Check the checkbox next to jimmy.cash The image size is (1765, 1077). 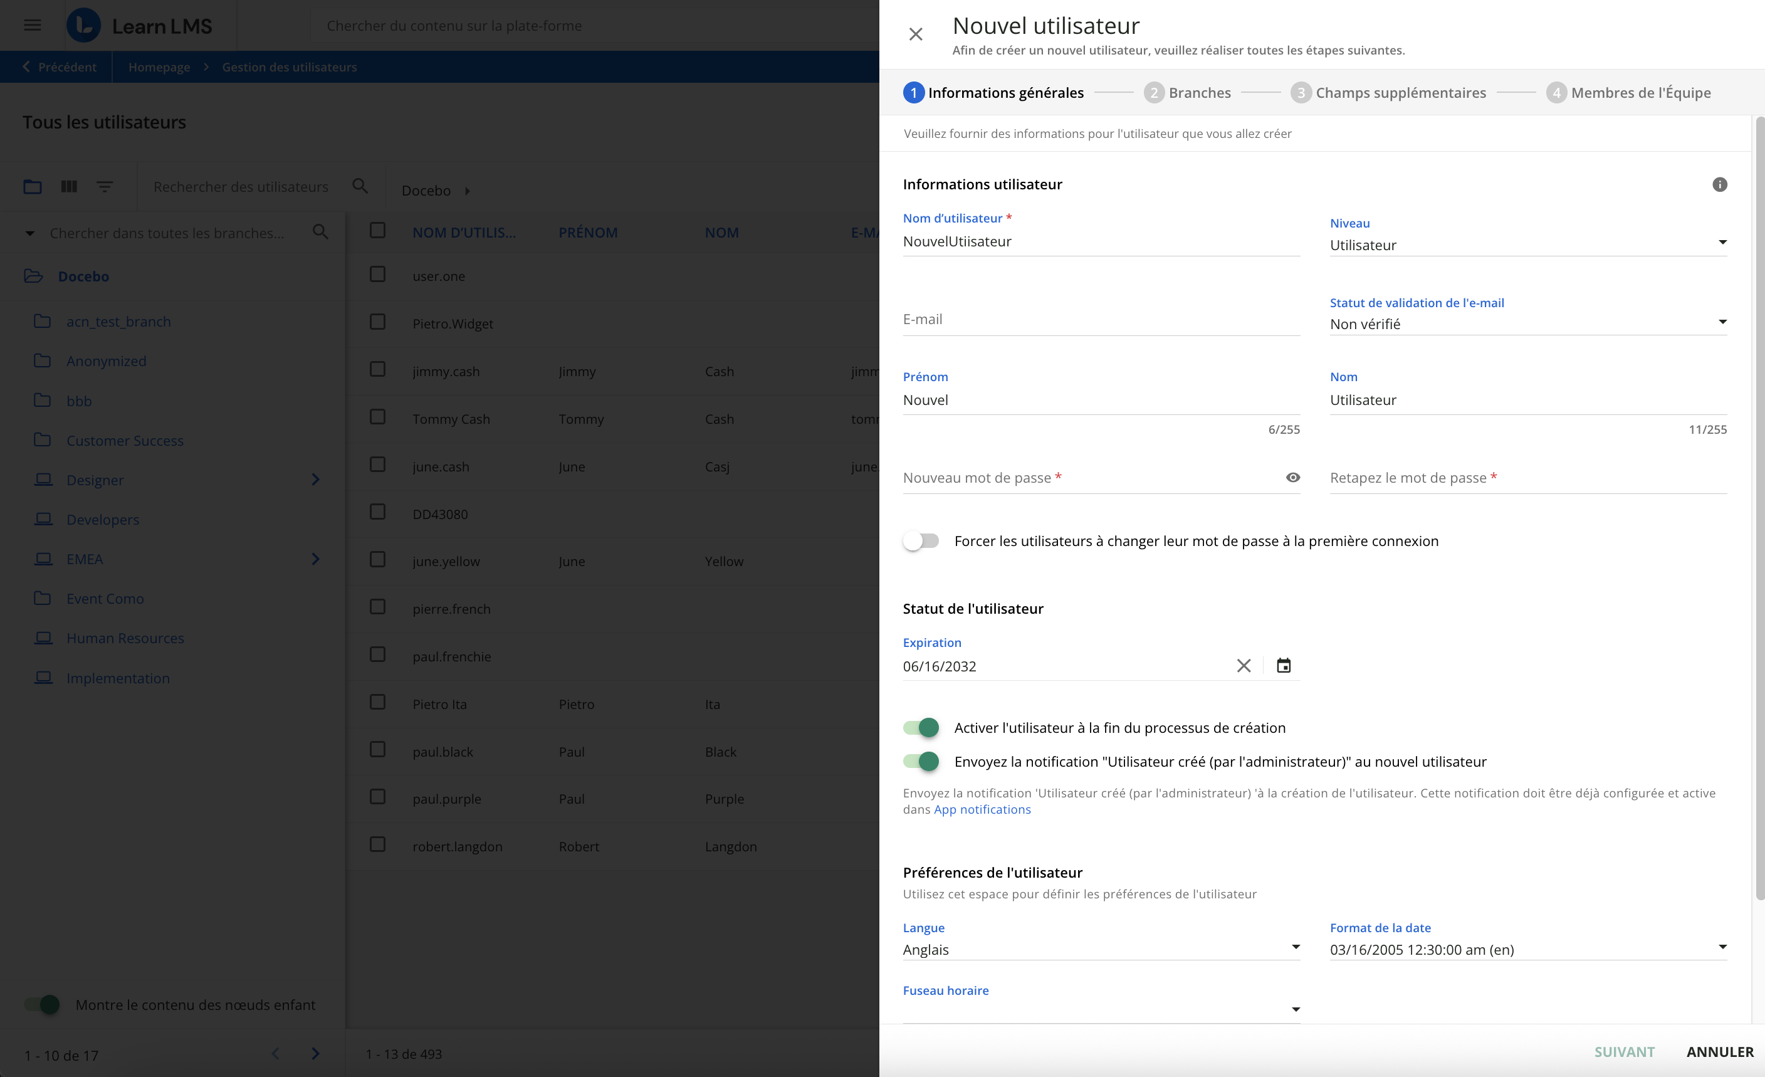tap(377, 369)
